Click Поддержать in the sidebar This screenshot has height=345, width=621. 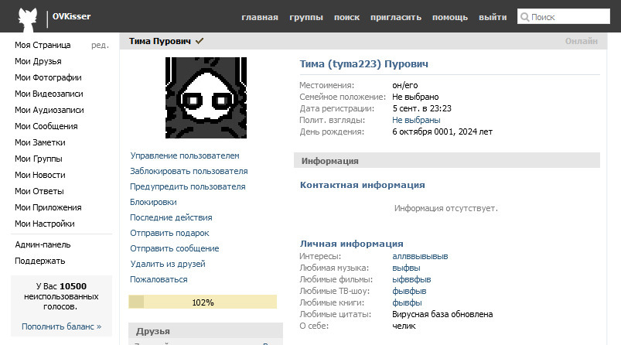(x=40, y=261)
